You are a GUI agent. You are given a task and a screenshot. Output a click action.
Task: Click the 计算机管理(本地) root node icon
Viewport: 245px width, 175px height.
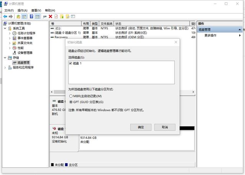pyautogui.click(x=5, y=23)
